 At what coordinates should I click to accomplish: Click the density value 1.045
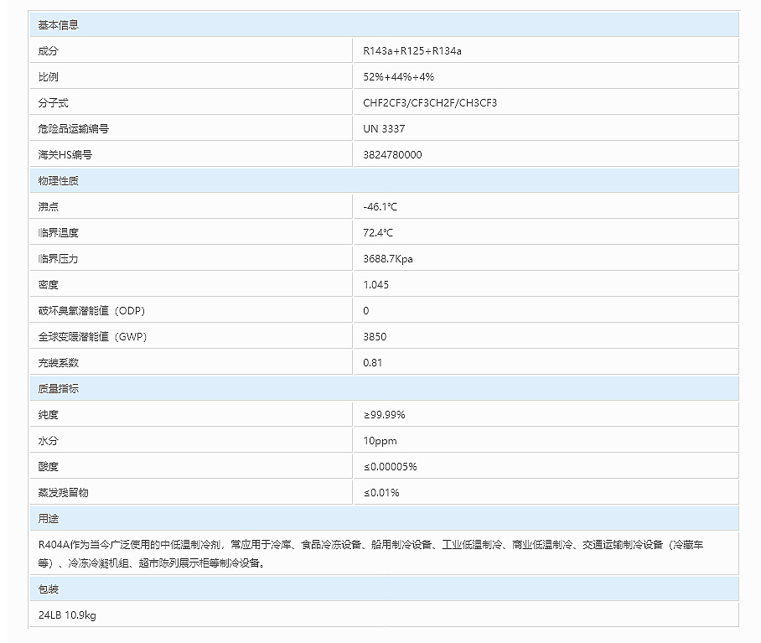click(x=376, y=285)
